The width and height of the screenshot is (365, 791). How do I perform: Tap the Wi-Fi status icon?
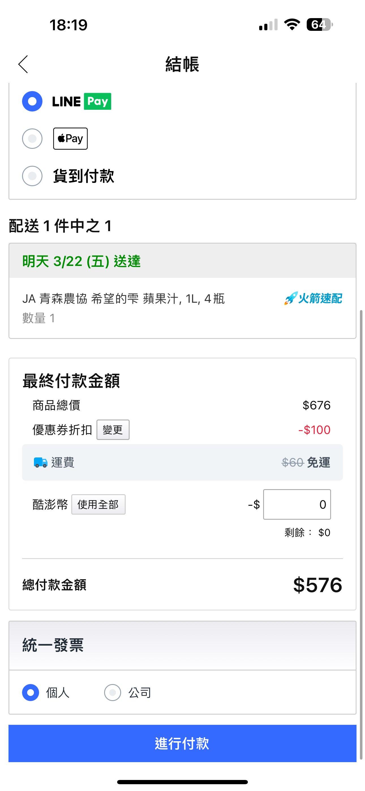click(292, 25)
